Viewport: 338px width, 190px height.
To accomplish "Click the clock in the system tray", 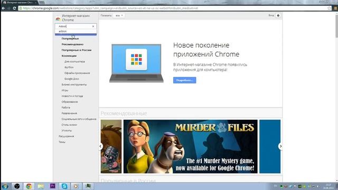I will pyautogui.click(x=328, y=186).
